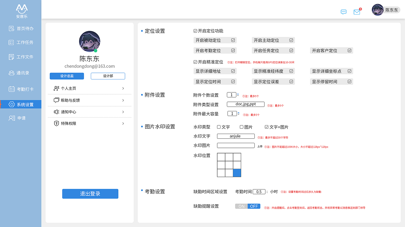The image size is (405, 227).
Task: Expand the 特殊权限 row chevron
Action: pos(123,124)
